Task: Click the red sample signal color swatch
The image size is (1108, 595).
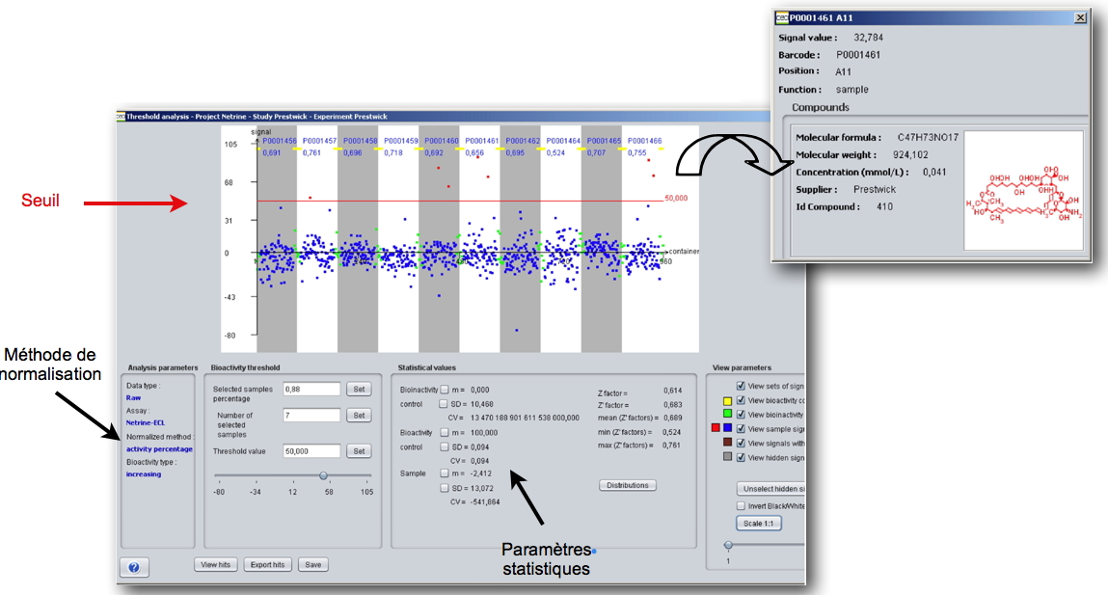Action: click(715, 428)
